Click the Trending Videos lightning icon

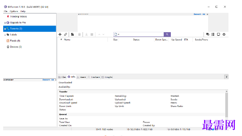[8, 16]
